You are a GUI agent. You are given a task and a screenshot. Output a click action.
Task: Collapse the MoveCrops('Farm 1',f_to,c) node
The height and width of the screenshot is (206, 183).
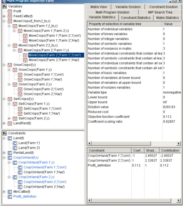pyautogui.click(x=9, y=26)
